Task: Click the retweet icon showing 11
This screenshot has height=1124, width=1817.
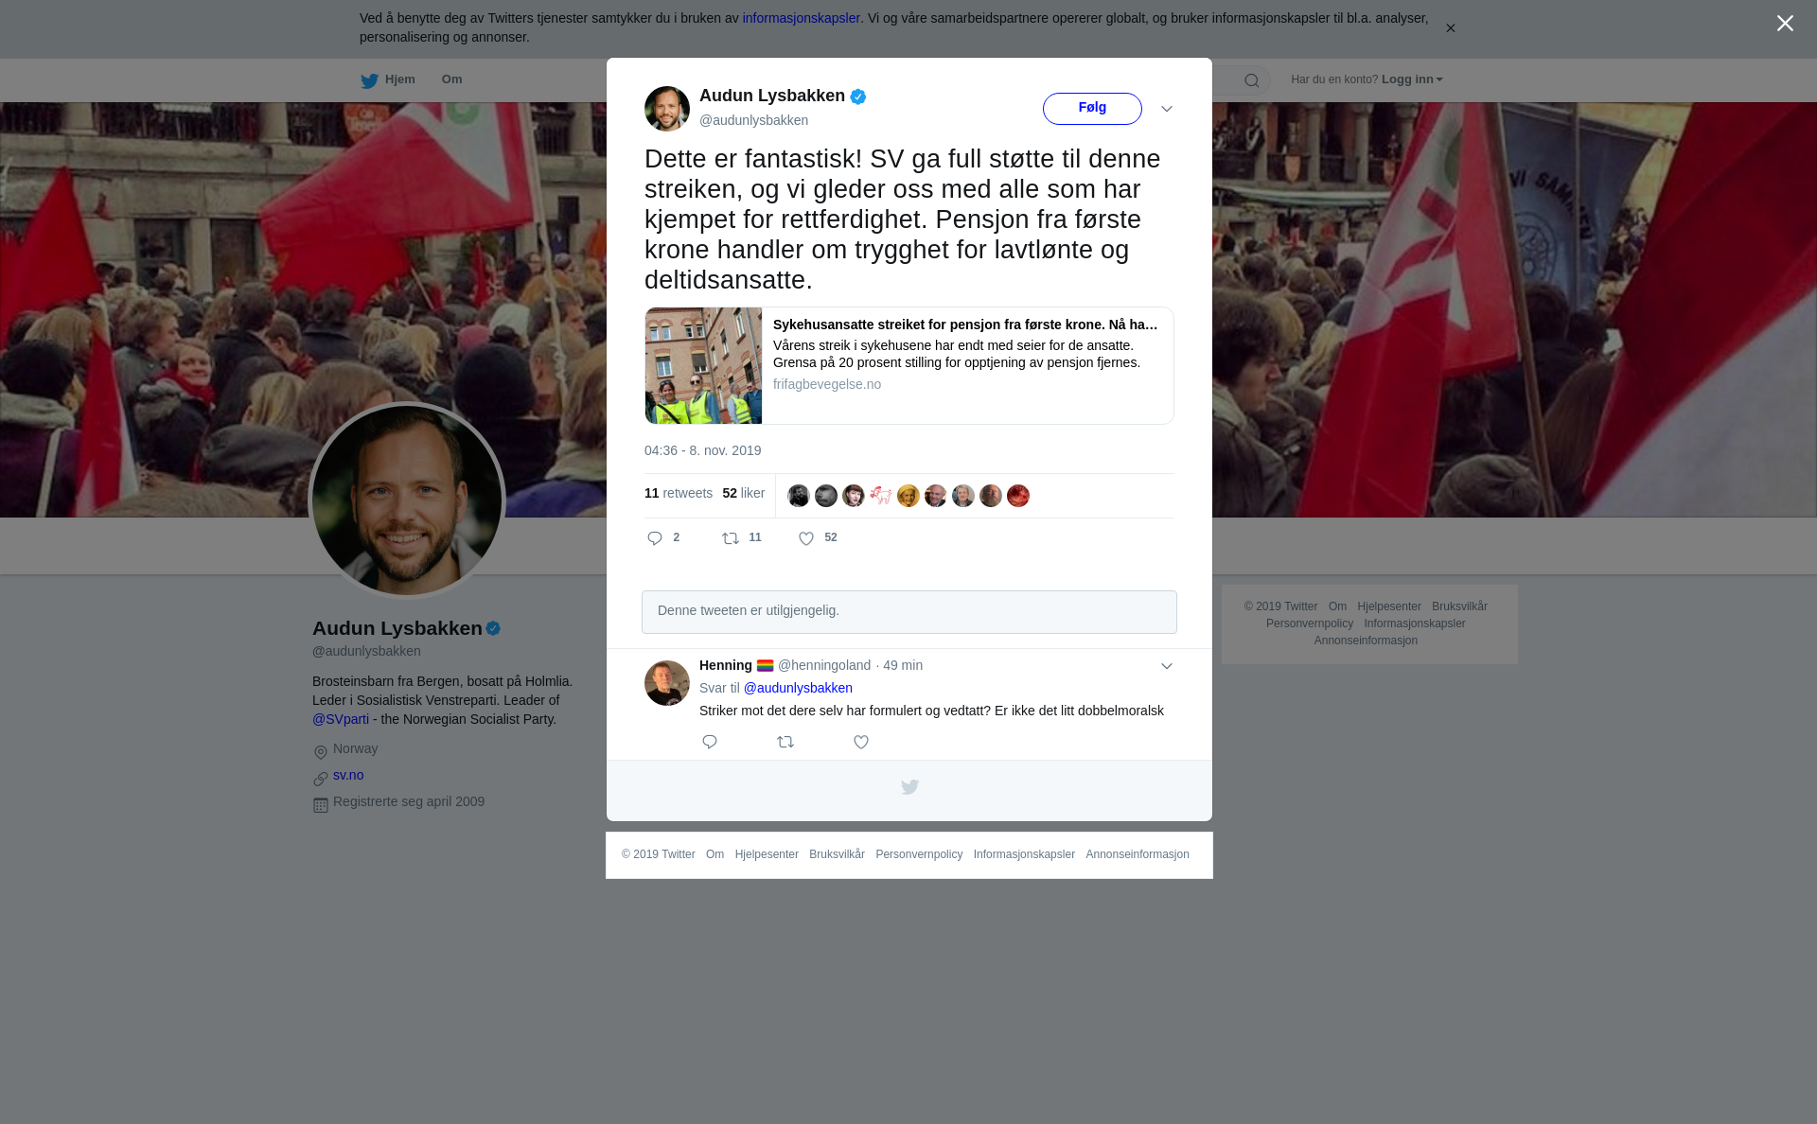Action: pos(731,538)
